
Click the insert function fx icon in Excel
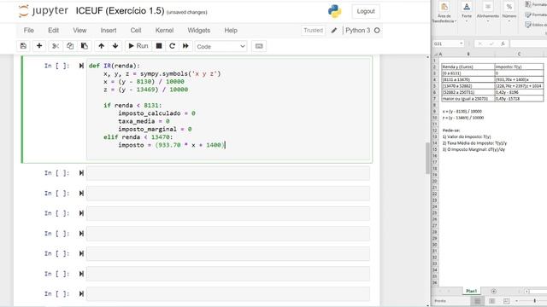503,43
